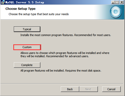Pick the Complete setup type
The width and height of the screenshot is (125, 96).
27,65
